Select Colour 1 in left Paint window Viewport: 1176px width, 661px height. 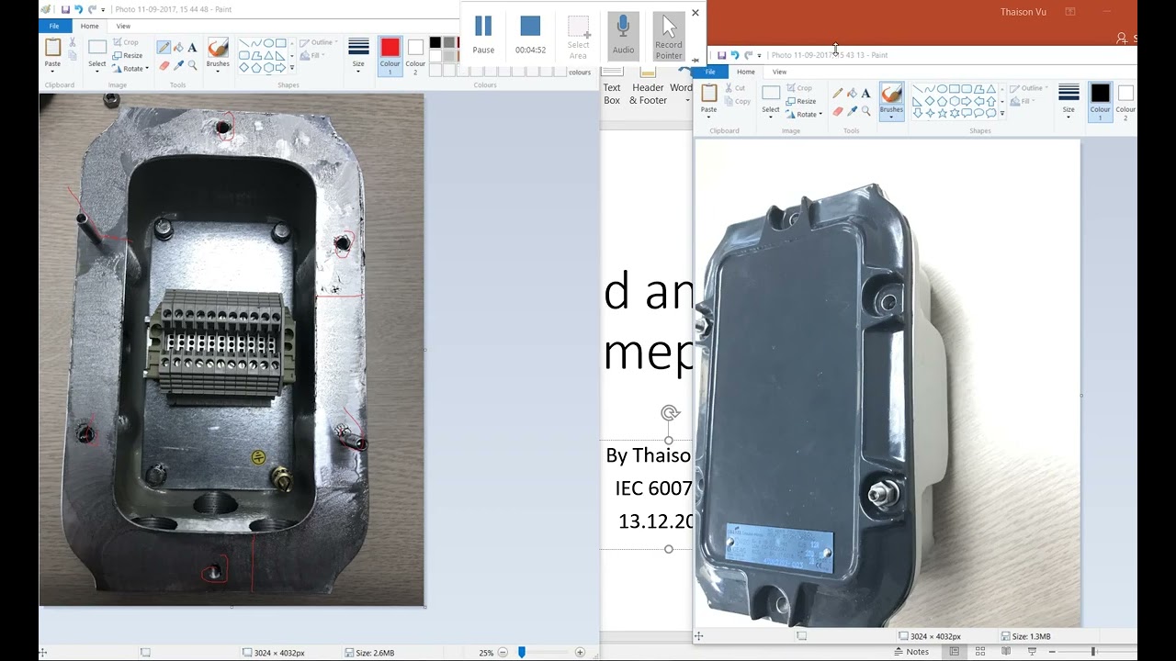[390, 55]
